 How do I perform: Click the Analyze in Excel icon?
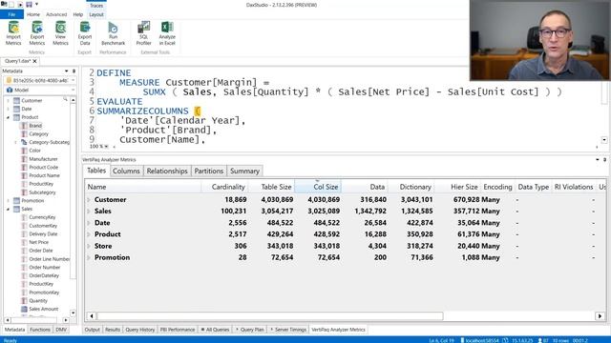(167, 33)
